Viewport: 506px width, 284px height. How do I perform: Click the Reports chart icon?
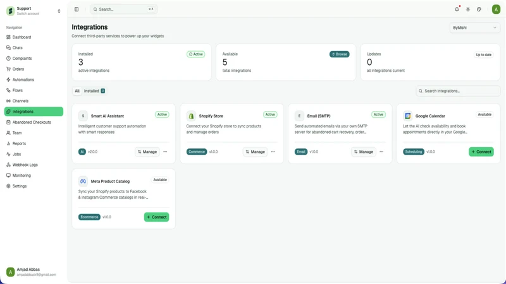8,143
